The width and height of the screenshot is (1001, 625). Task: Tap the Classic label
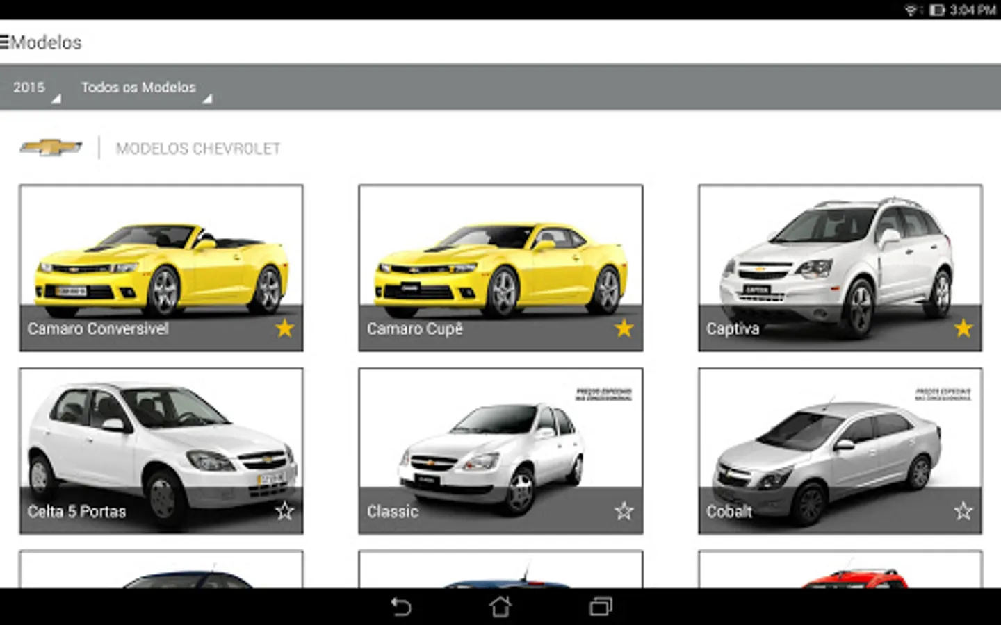(x=393, y=512)
